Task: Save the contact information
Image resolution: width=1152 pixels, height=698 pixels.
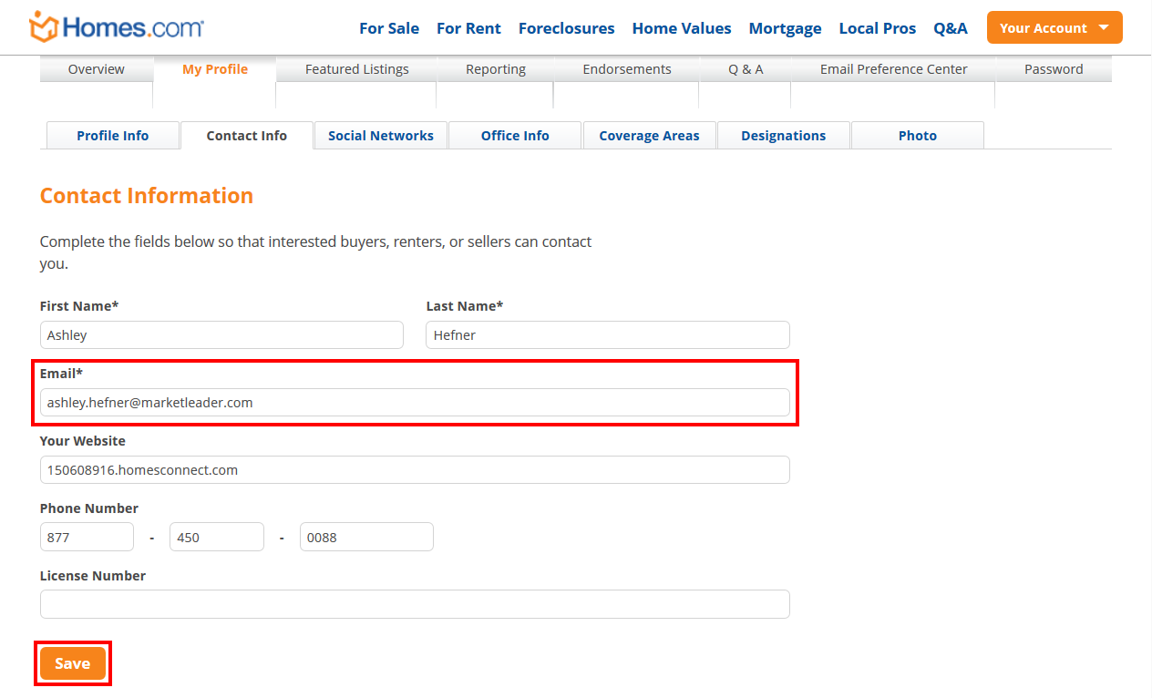Action: point(73,663)
